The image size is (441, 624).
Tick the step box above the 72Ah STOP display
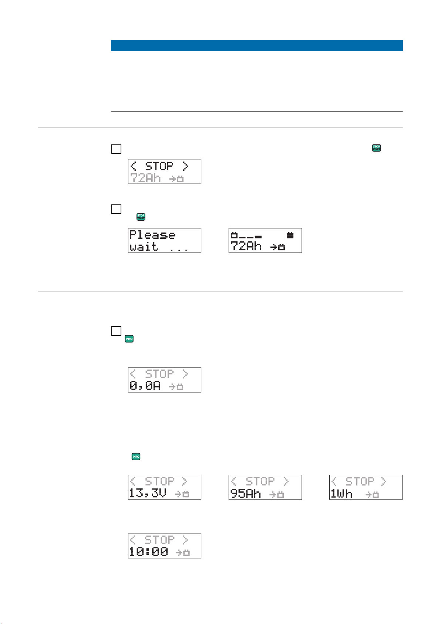click(116, 149)
